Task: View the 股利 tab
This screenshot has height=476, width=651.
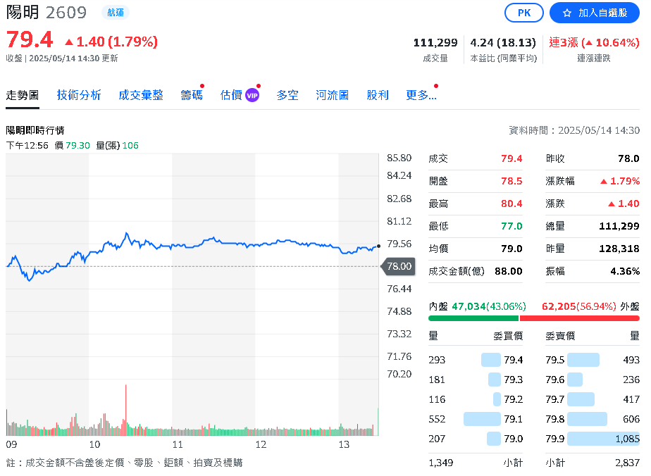Action: 378,96
